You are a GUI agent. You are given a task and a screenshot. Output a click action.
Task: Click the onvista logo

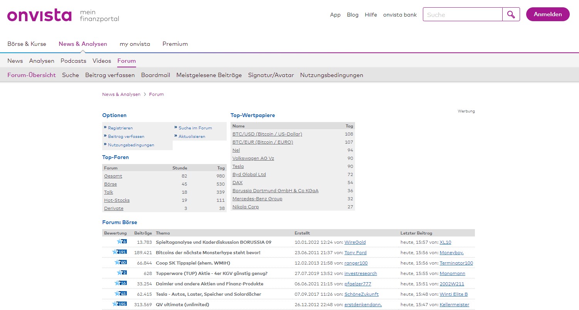pyautogui.click(x=39, y=15)
